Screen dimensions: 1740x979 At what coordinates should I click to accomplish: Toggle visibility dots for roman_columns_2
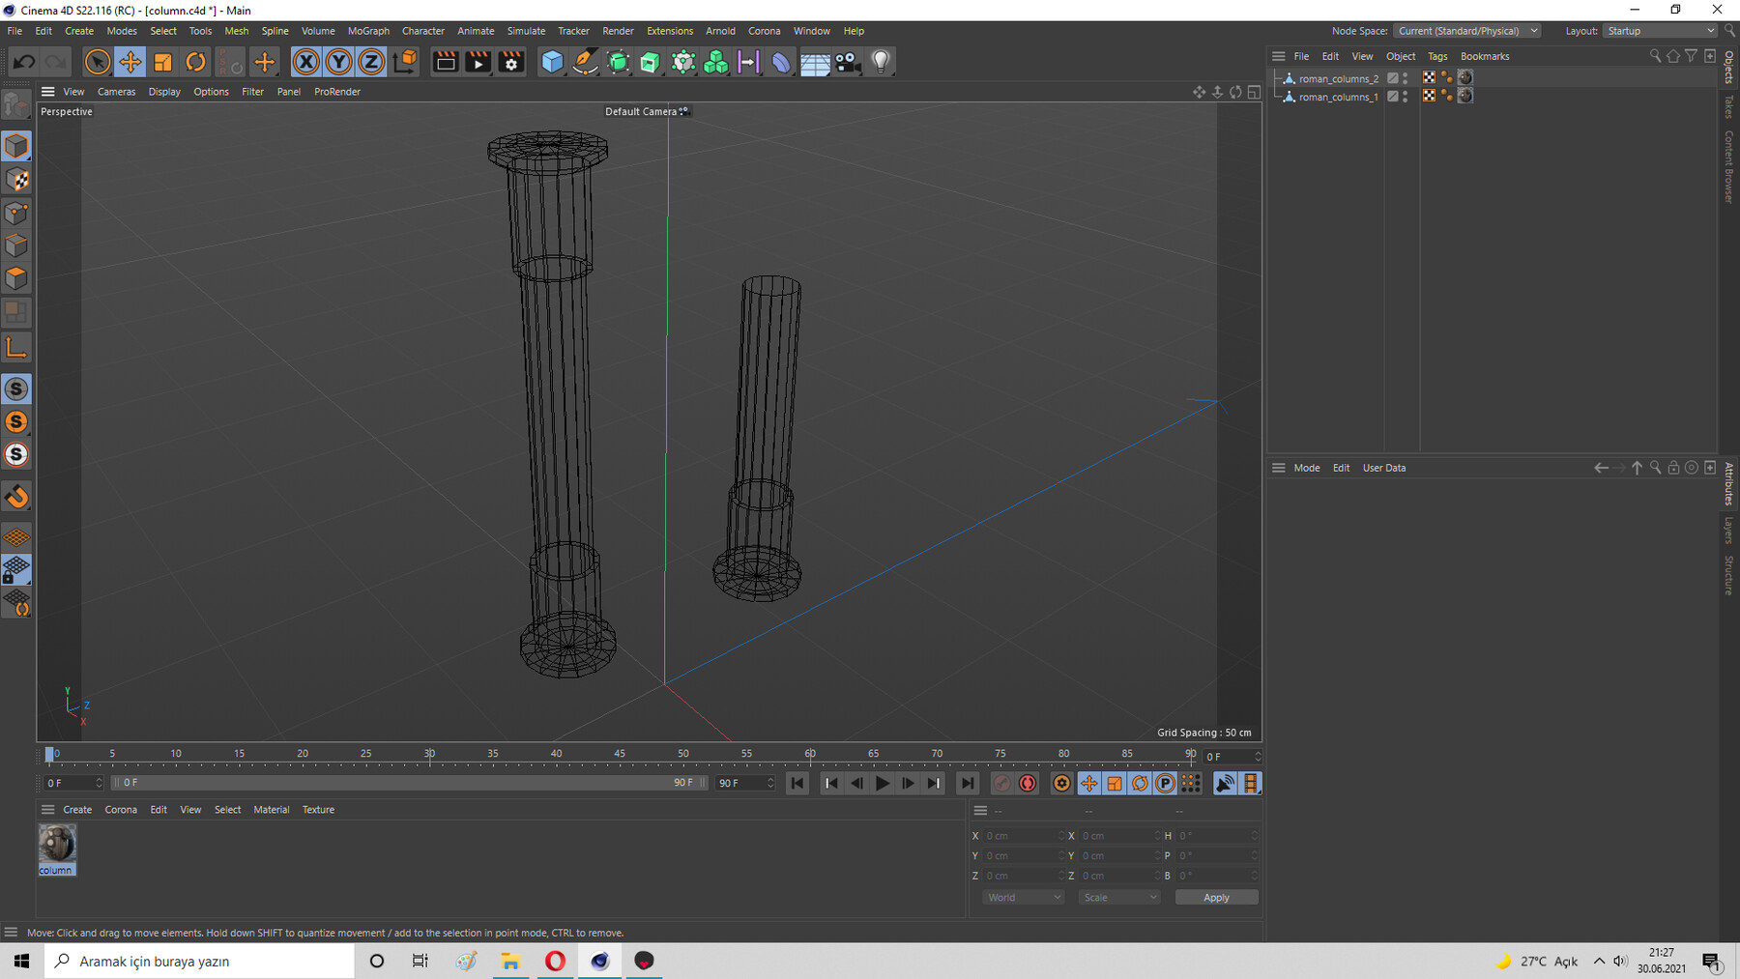click(x=1406, y=78)
